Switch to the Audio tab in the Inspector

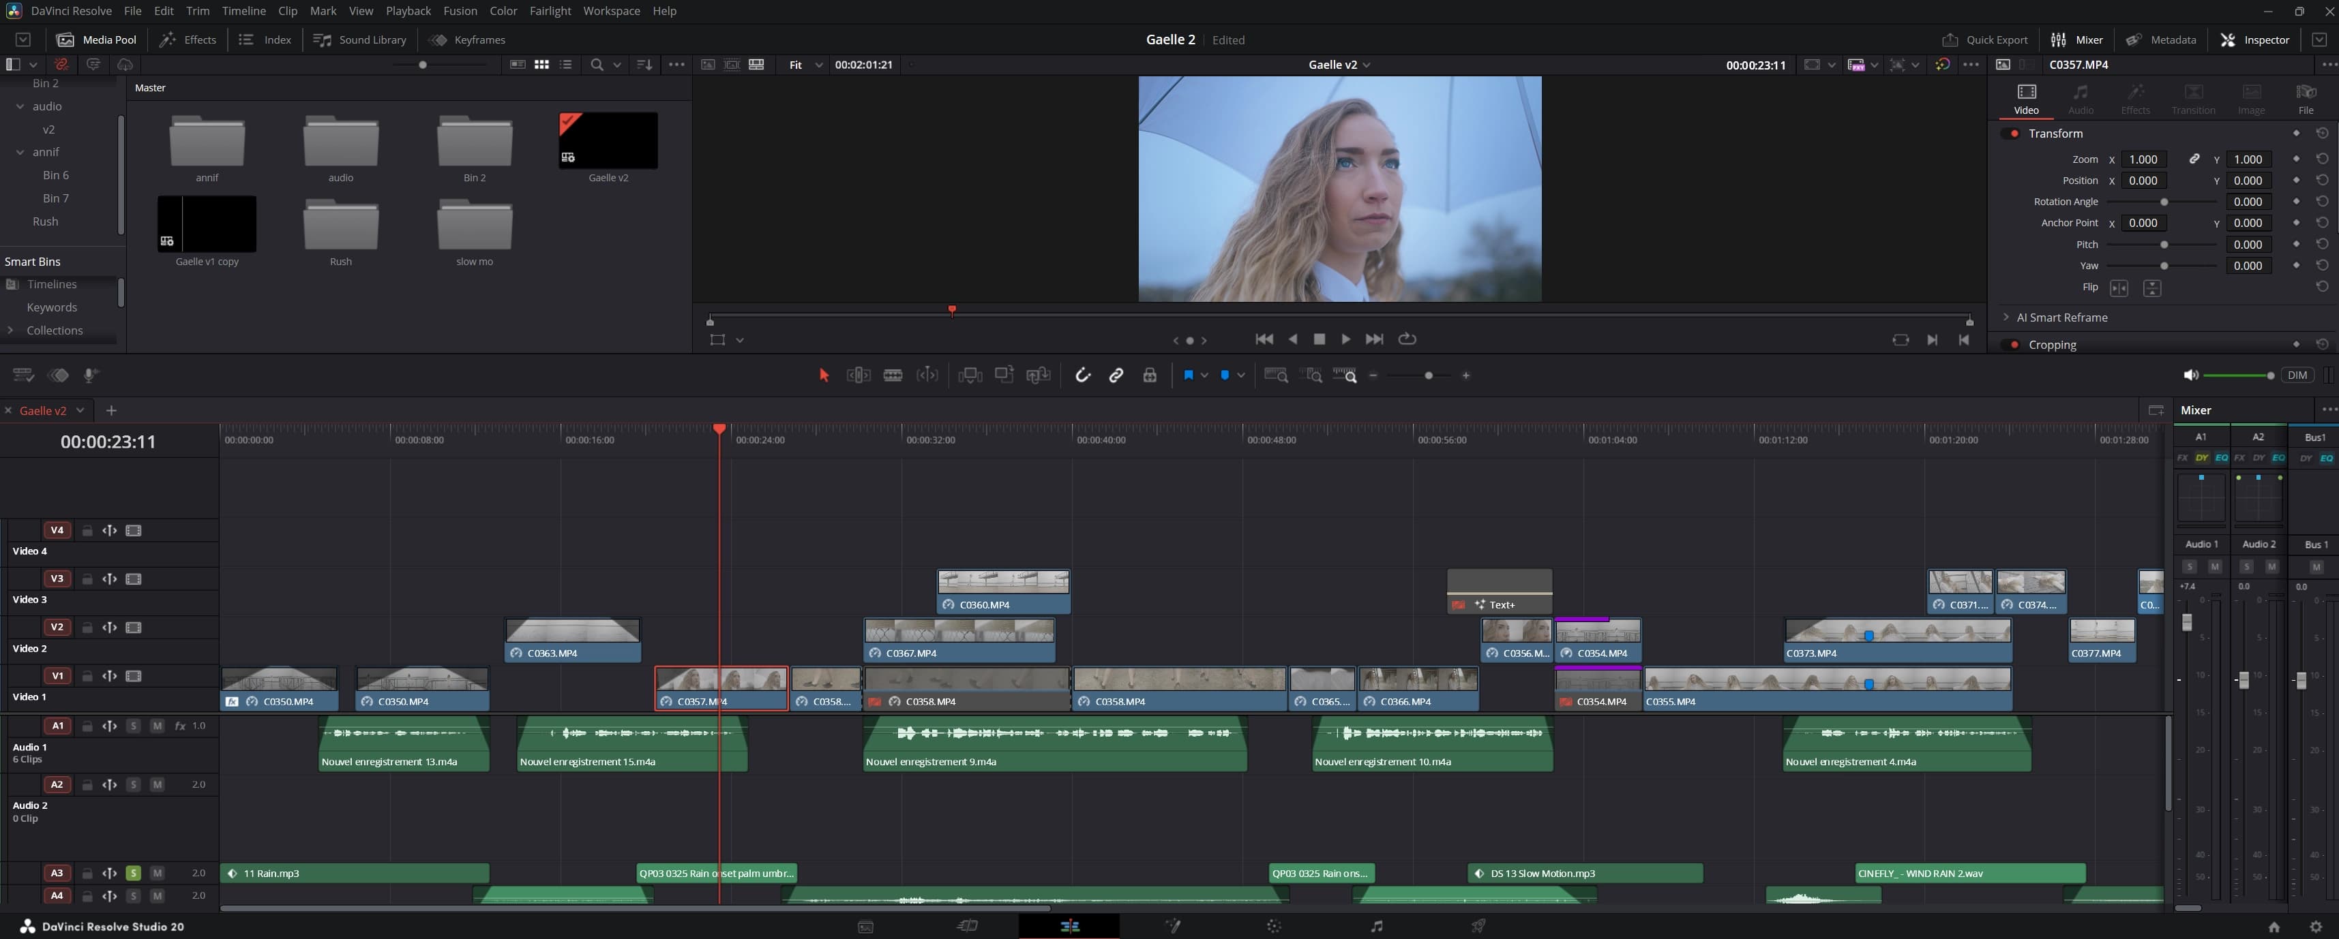pos(2082,97)
